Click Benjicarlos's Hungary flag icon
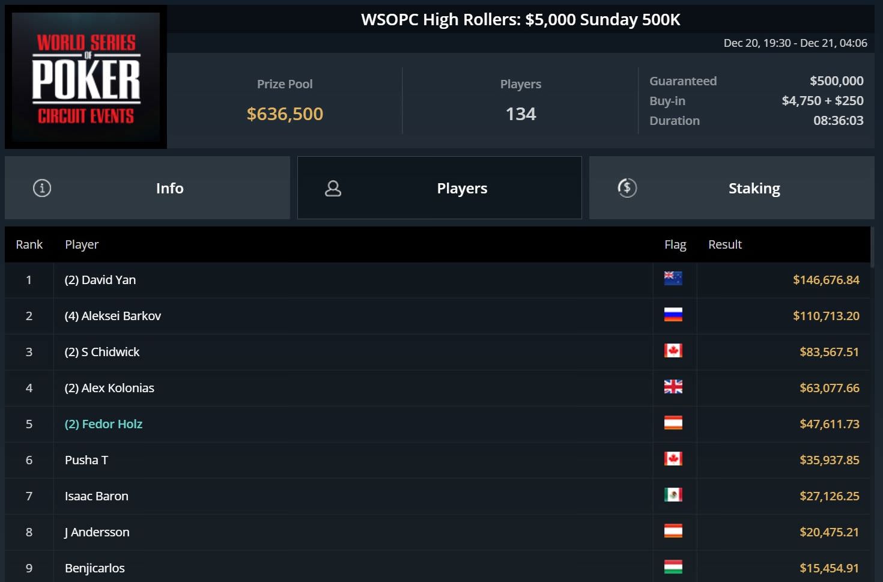Viewport: 883px width, 582px height. (673, 567)
